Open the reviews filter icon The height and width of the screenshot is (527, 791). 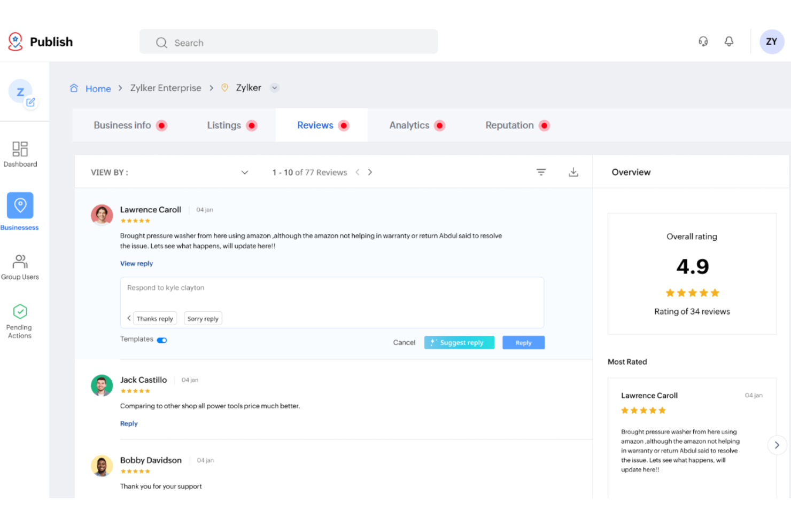tap(541, 172)
